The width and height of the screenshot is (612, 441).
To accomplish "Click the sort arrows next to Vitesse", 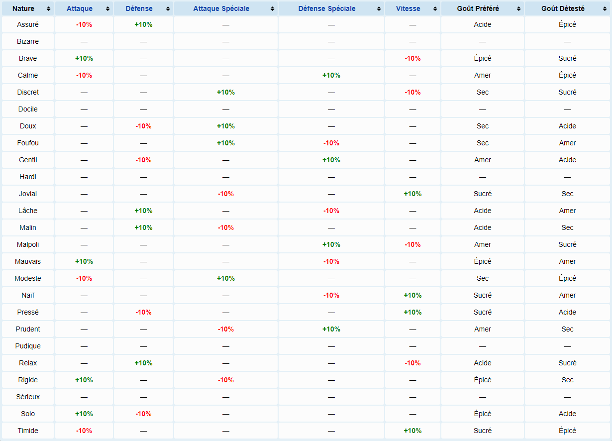I will click(x=435, y=9).
